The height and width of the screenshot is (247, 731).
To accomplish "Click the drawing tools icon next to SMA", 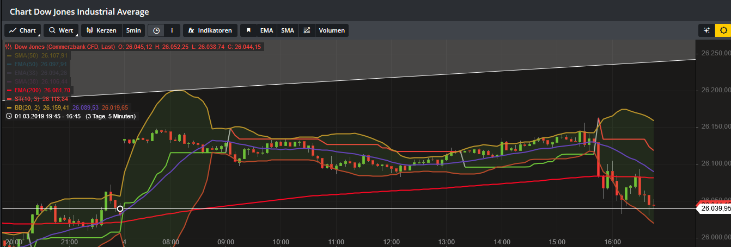I will coord(307,30).
